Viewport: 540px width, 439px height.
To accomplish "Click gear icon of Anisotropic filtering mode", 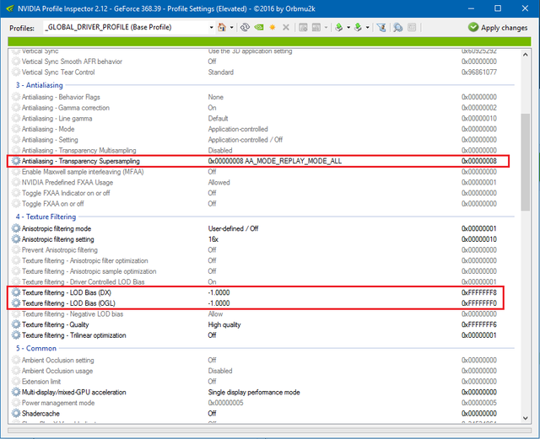I will tap(16, 228).
